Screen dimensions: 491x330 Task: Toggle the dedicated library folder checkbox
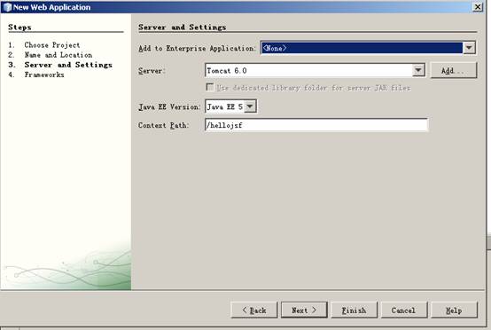tap(209, 87)
